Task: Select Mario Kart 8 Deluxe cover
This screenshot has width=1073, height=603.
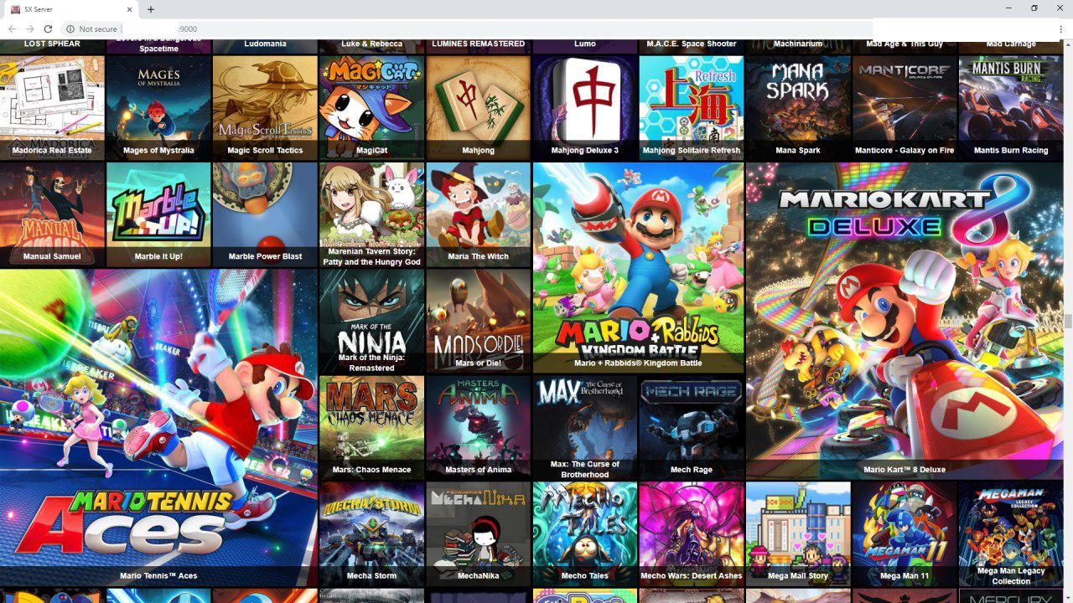Action: [905, 321]
